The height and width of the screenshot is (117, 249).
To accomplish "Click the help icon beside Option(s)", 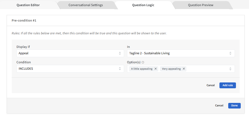I will [143, 62].
